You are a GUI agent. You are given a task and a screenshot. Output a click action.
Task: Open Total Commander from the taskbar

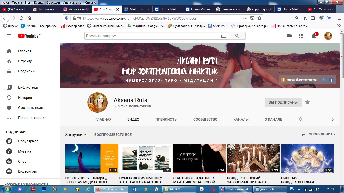[x=235, y=189]
